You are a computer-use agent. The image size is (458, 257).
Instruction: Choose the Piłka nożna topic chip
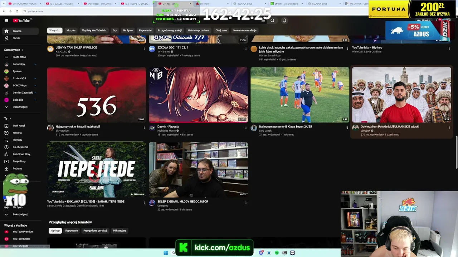tap(120, 231)
